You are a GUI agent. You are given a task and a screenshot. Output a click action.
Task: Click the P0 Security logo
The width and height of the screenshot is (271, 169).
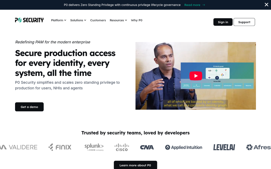pos(29,20)
